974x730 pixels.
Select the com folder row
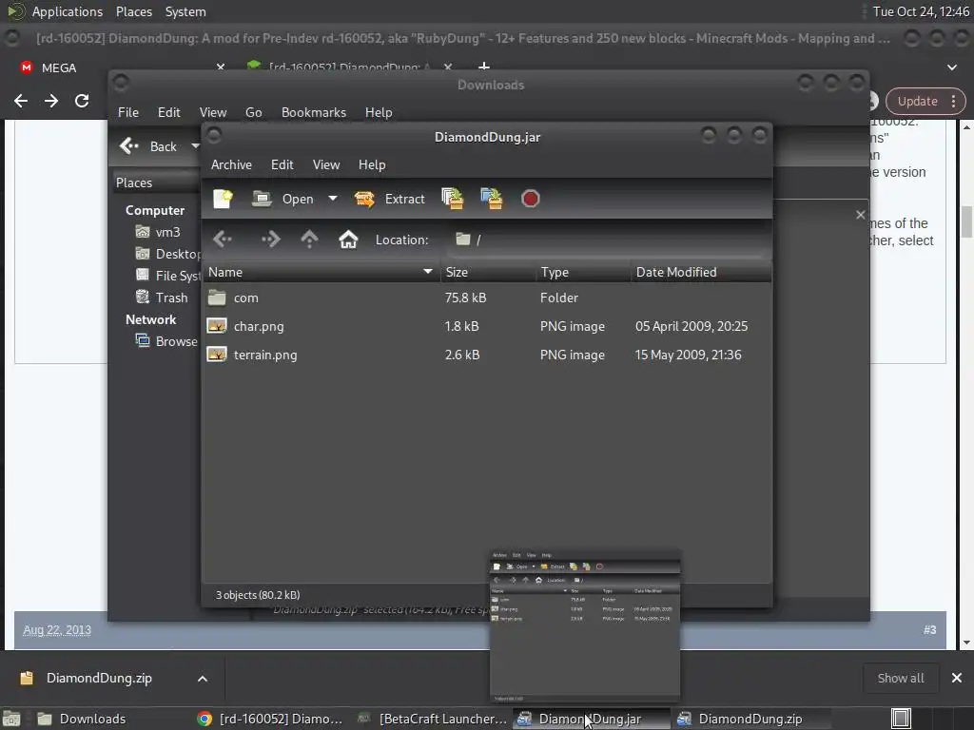pos(487,298)
